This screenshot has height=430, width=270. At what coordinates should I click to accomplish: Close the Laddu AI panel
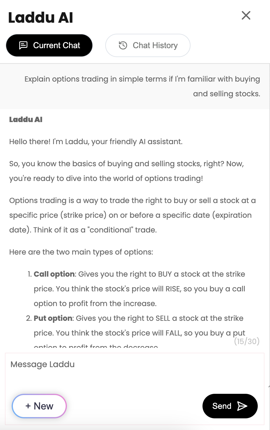[x=246, y=15]
